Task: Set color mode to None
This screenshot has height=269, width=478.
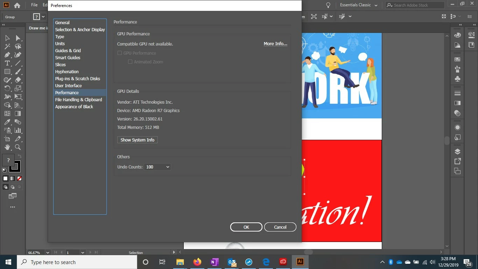Action: 20,179
